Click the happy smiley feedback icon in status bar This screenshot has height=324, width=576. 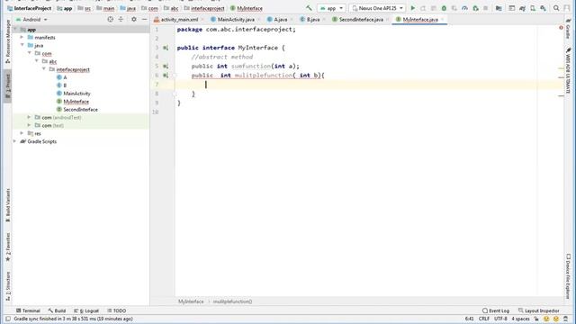tap(546, 319)
